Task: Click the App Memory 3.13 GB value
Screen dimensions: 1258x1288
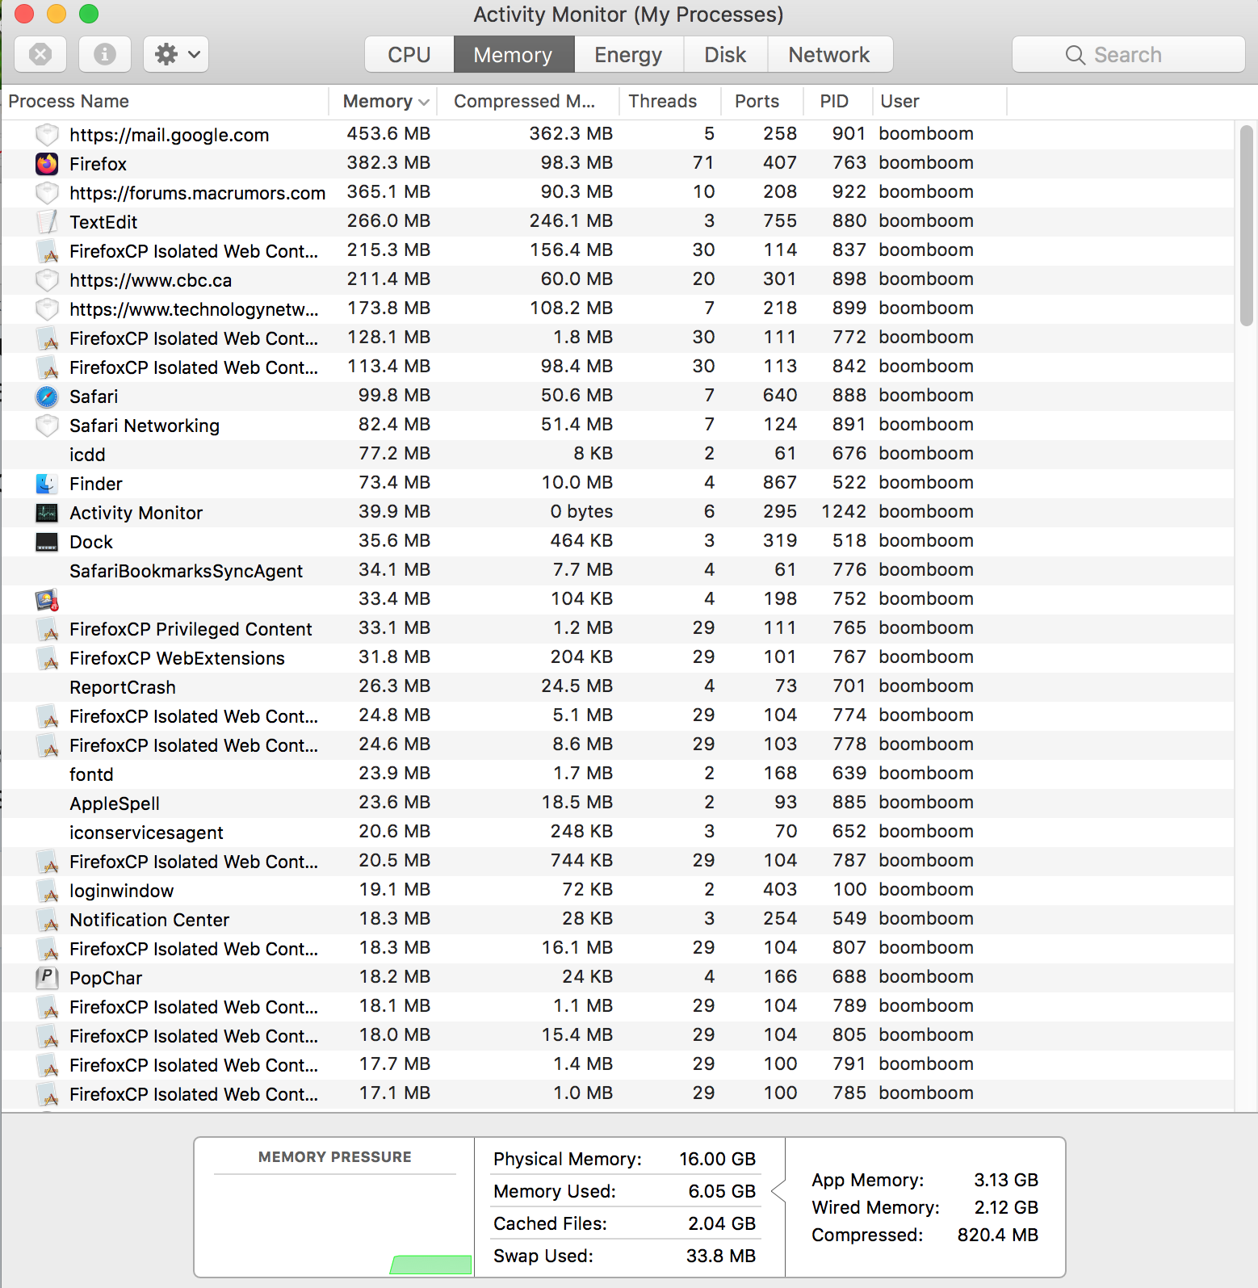Action: click(x=1006, y=1180)
